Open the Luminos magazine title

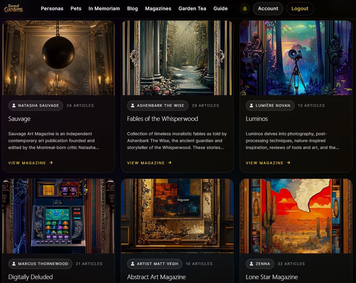[x=257, y=119]
